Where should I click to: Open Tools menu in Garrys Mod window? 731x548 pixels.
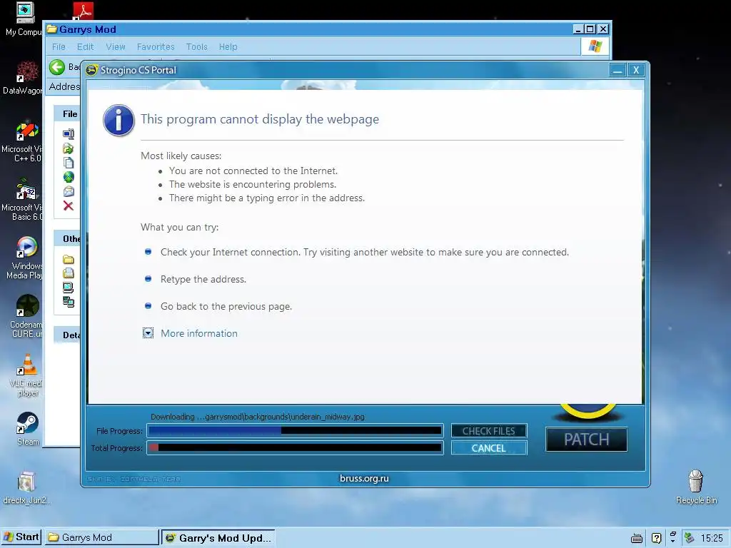click(x=197, y=47)
